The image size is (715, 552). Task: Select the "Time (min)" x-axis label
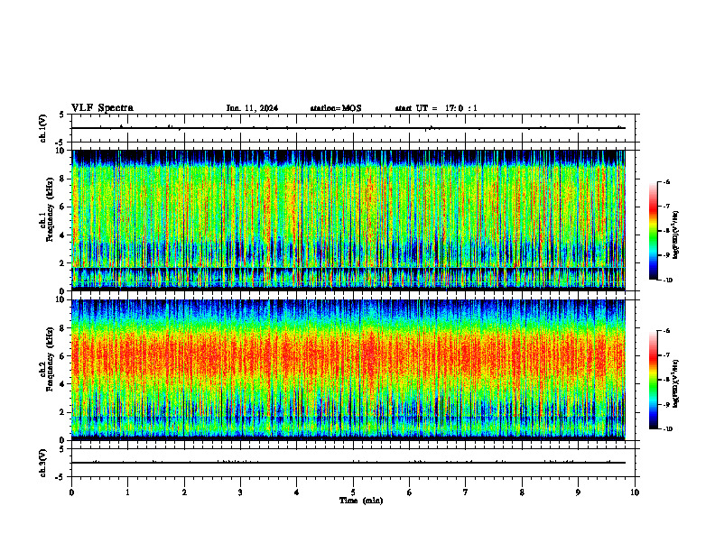pyautogui.click(x=361, y=501)
